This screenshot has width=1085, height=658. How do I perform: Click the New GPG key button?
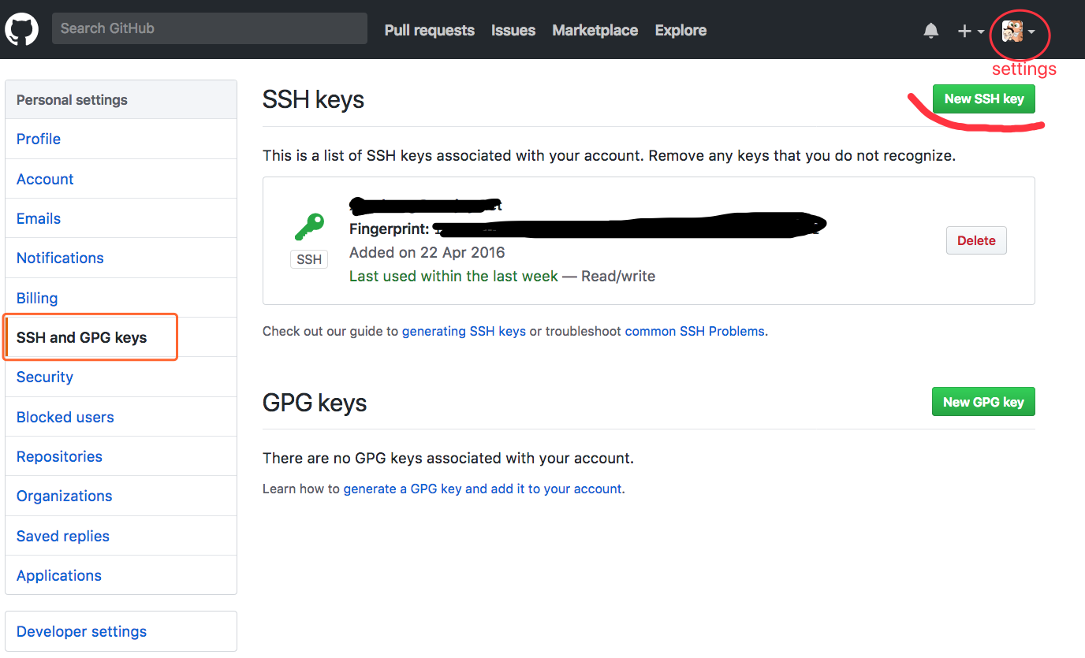[983, 402]
